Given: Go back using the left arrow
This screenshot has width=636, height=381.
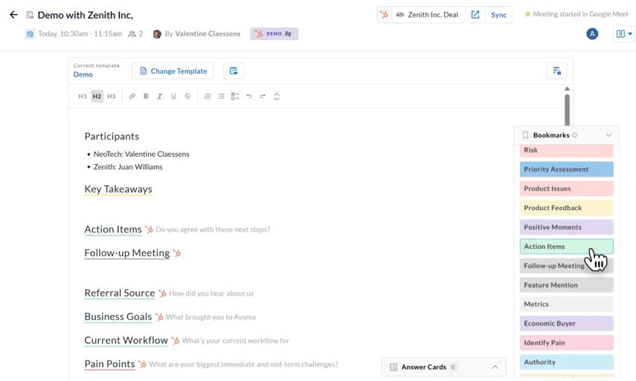Looking at the screenshot, I should coord(13,15).
